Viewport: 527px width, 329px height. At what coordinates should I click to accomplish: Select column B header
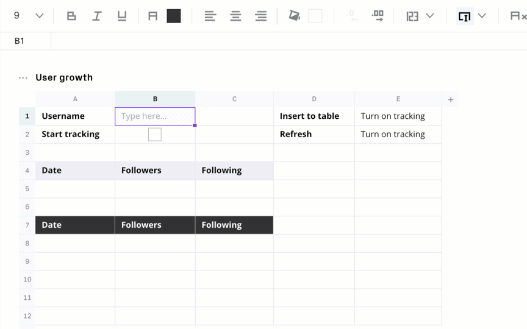pos(155,99)
